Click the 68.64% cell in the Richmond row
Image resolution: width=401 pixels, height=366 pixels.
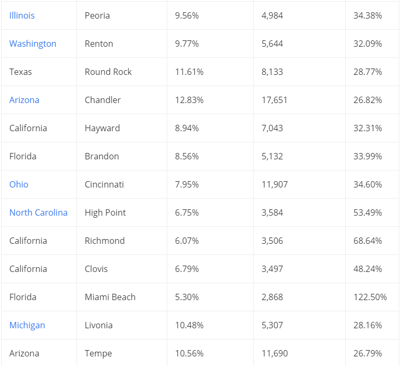point(368,241)
